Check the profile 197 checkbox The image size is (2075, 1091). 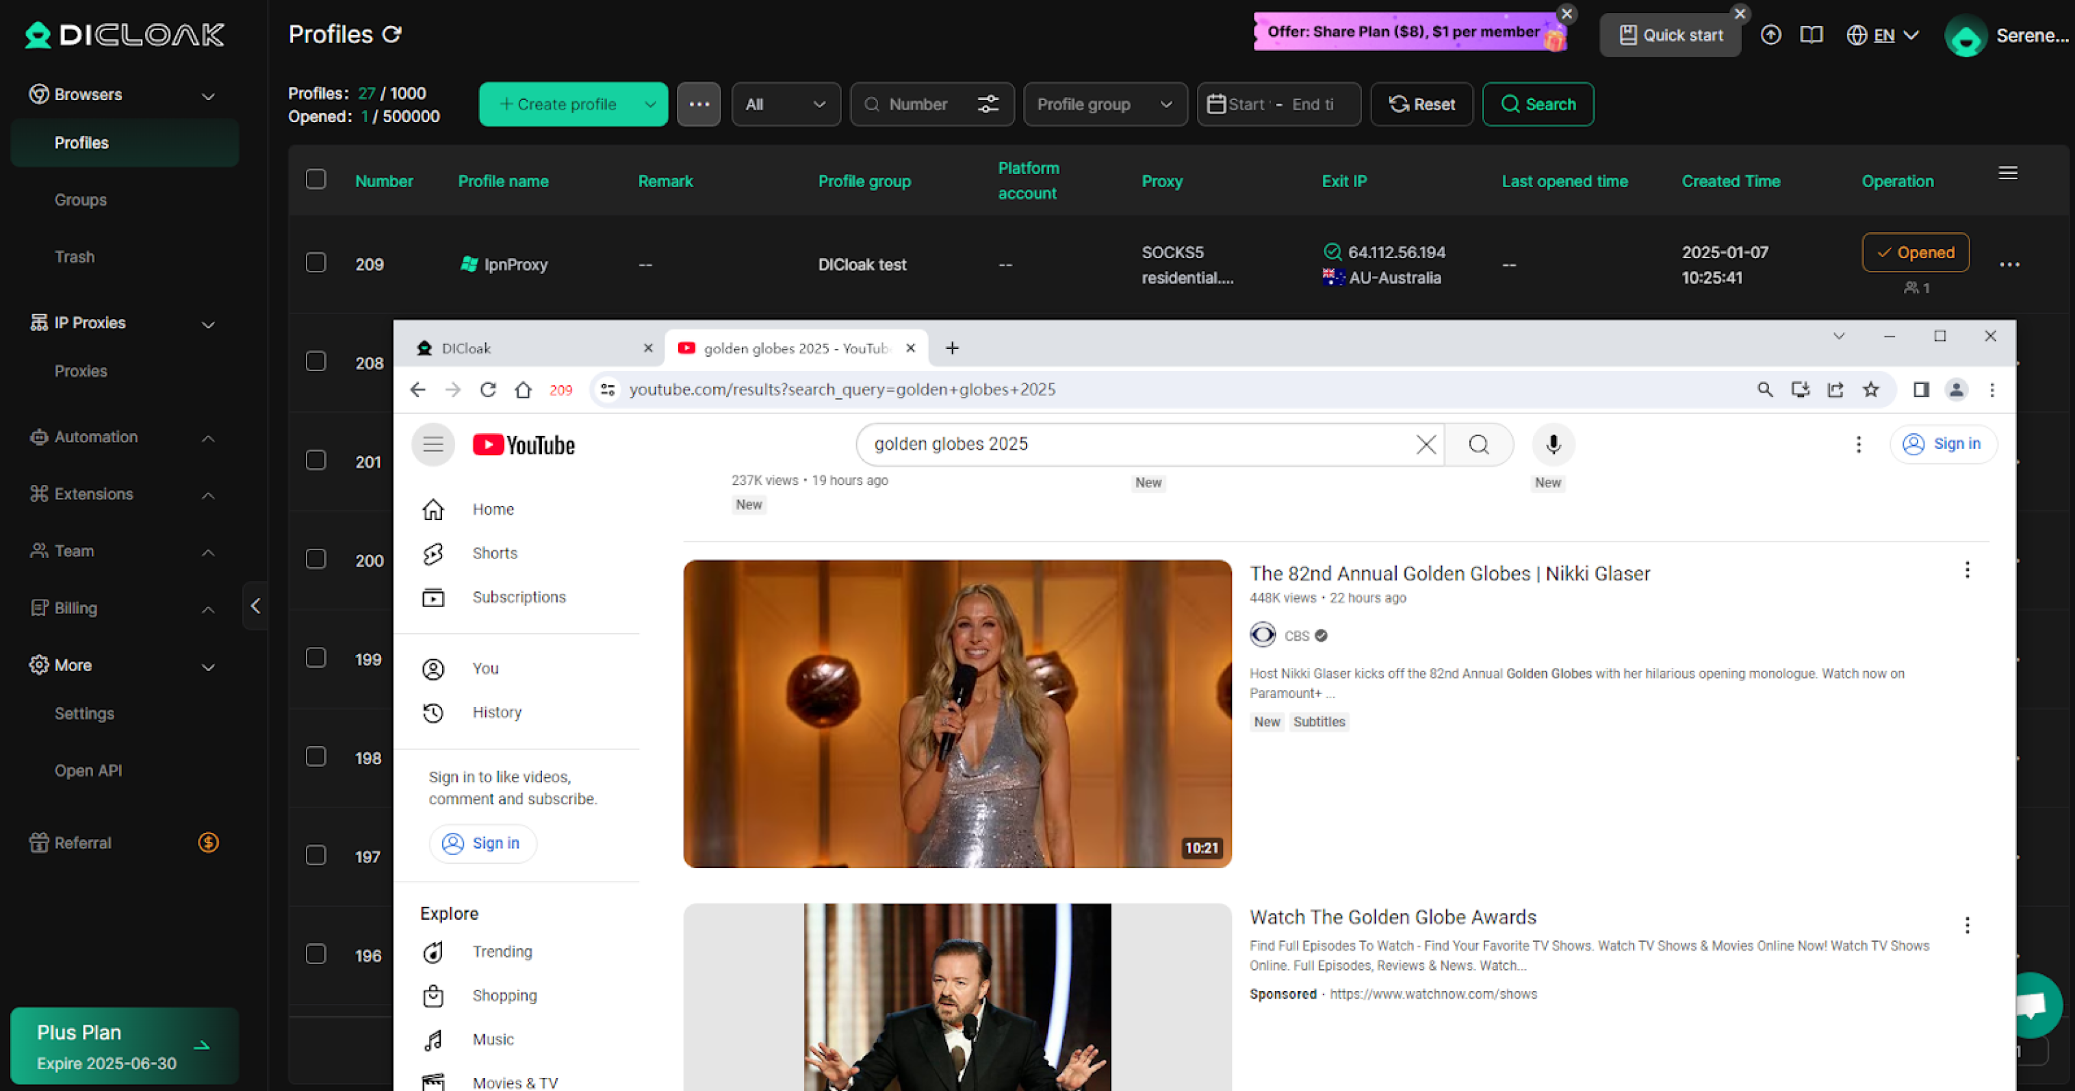[315, 855]
